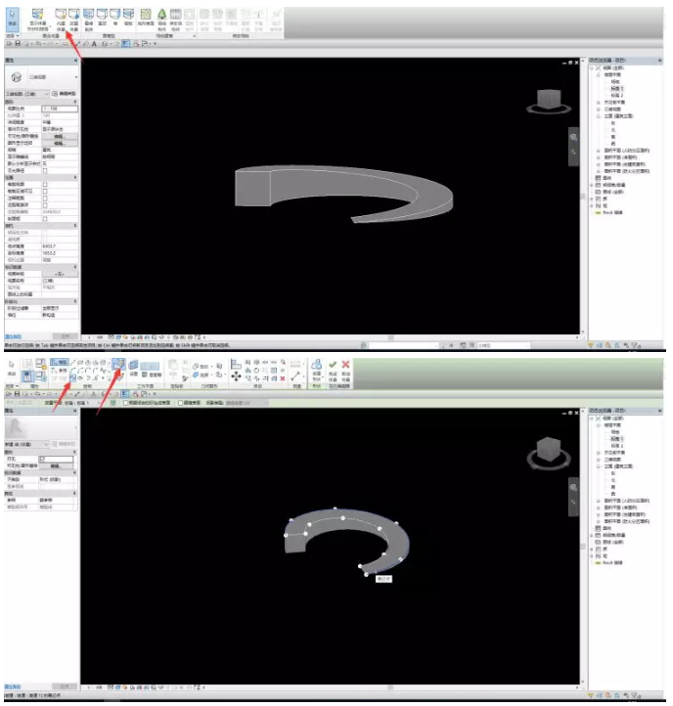The image size is (673, 706).
Task: Select Floor by face tool in upper ribbon
Action: [128, 18]
